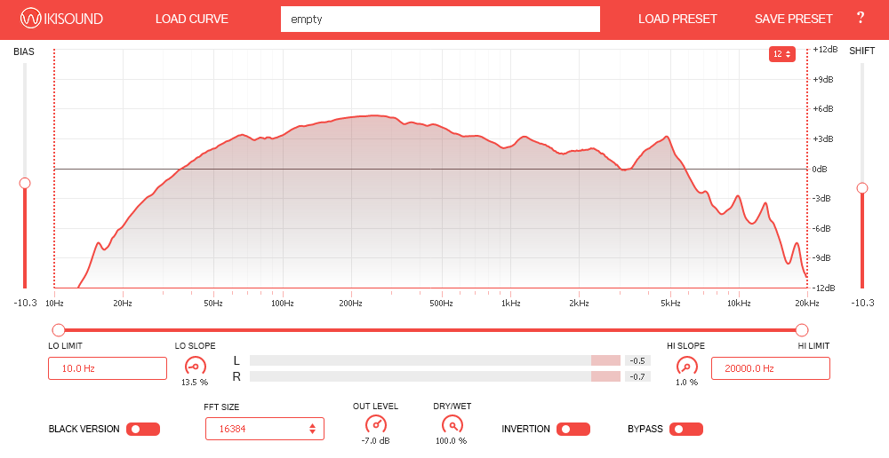Click the HI SLOPE knob
889x458 pixels.
686,366
